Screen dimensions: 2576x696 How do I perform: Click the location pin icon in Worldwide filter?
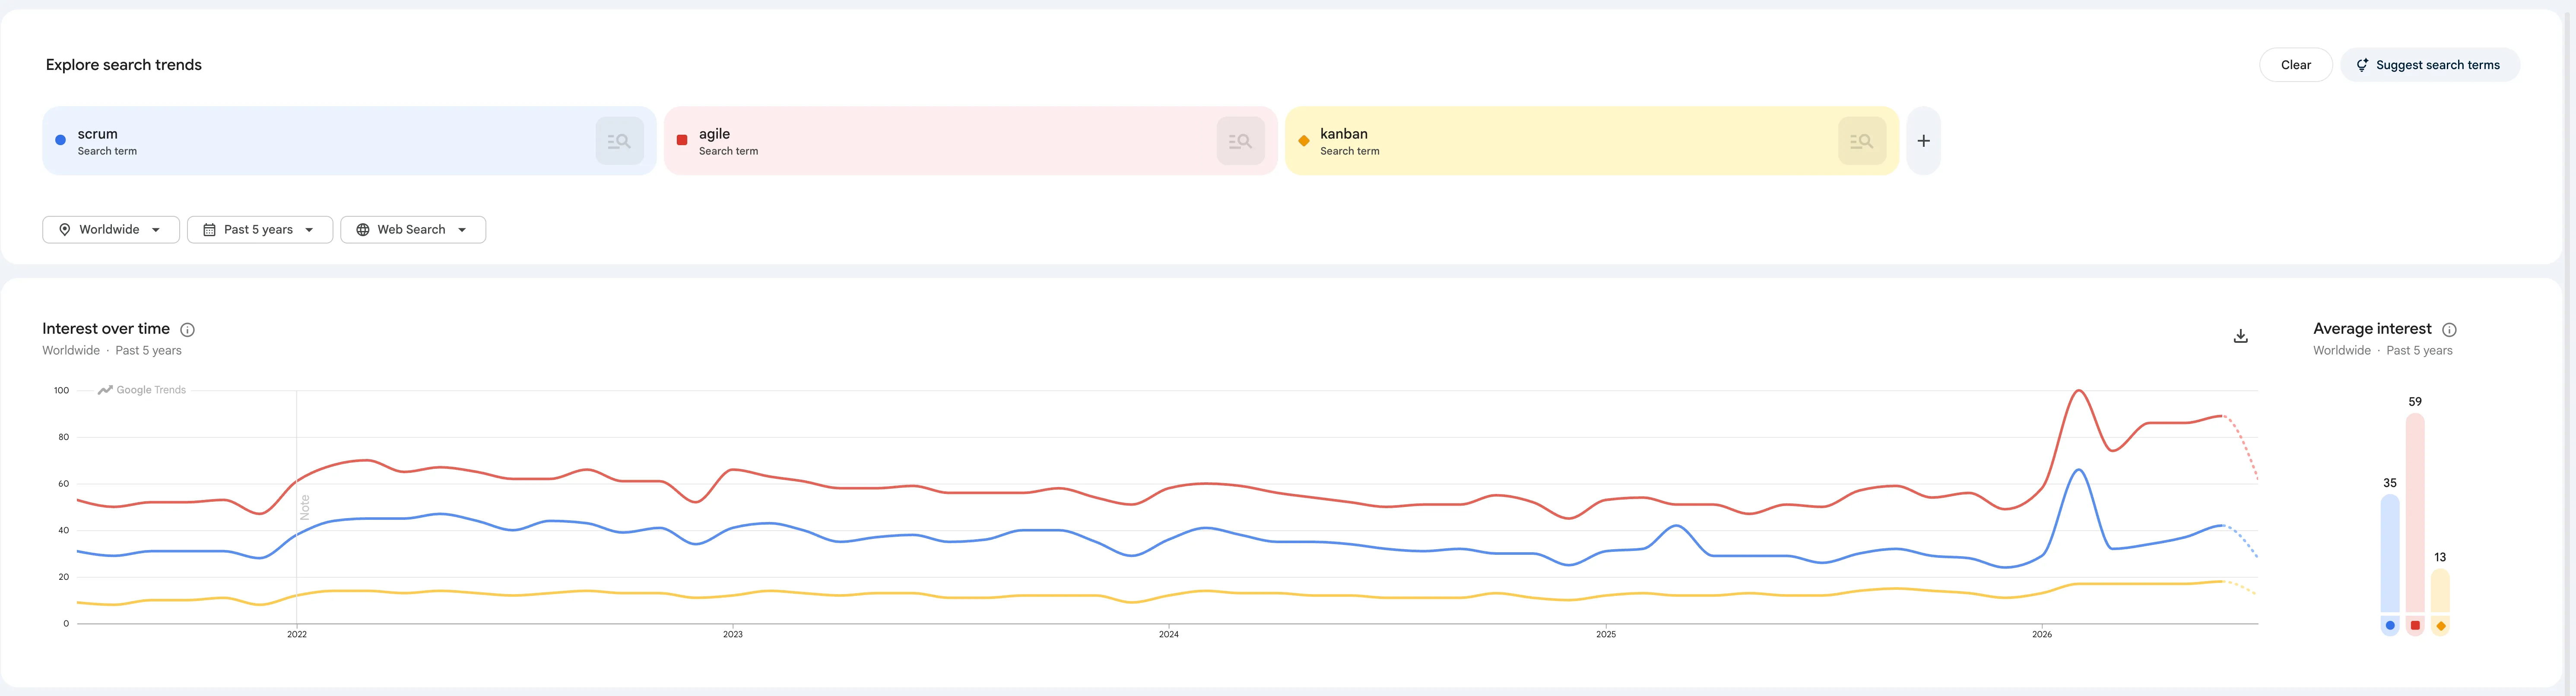(x=64, y=230)
